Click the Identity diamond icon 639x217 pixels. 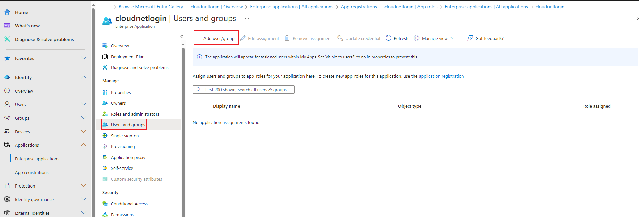tap(7, 77)
